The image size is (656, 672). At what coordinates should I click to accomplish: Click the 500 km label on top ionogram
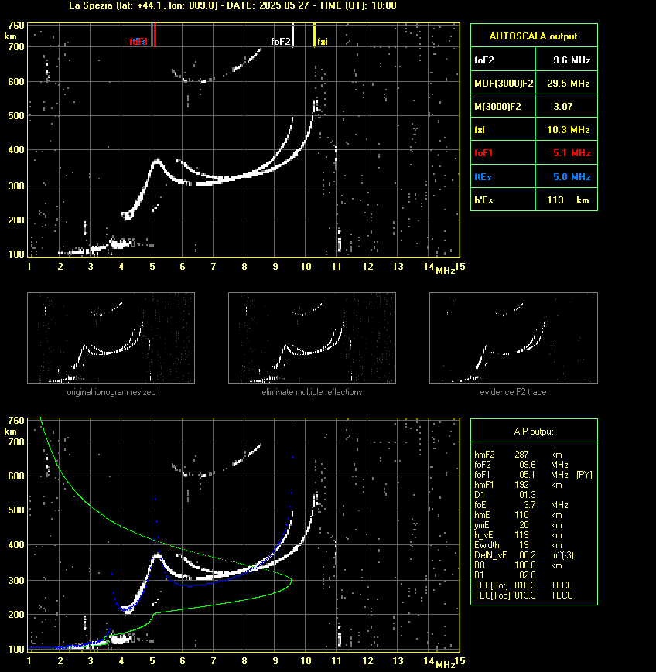(x=16, y=116)
